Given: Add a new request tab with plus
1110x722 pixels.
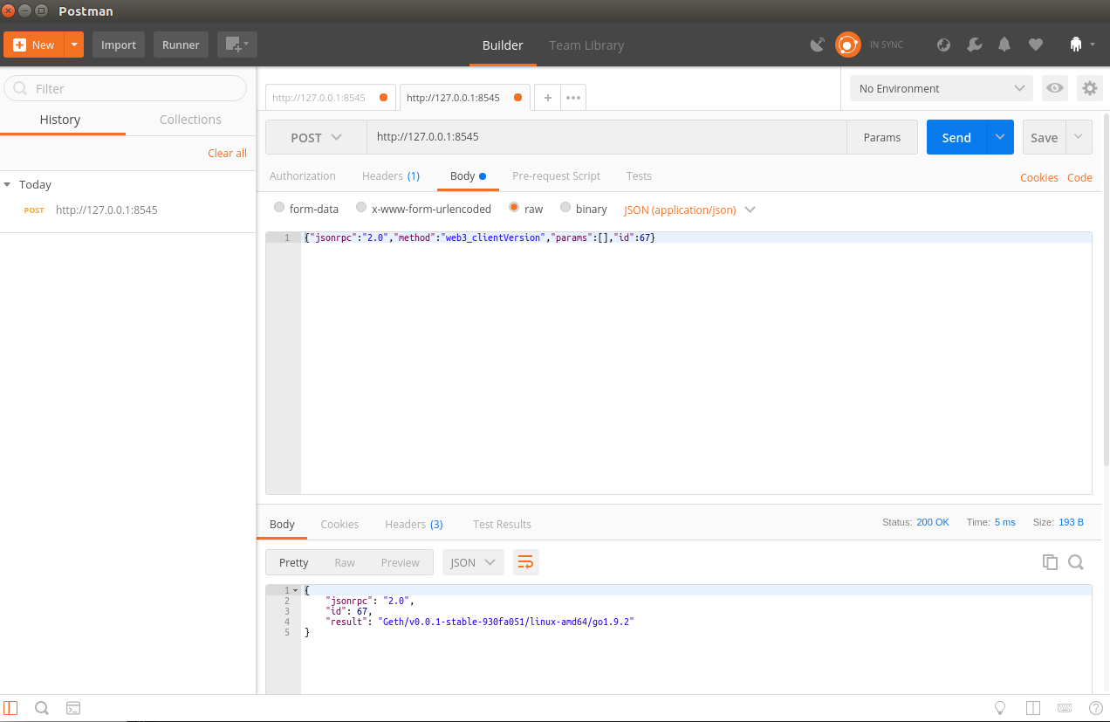Looking at the screenshot, I should 547,98.
